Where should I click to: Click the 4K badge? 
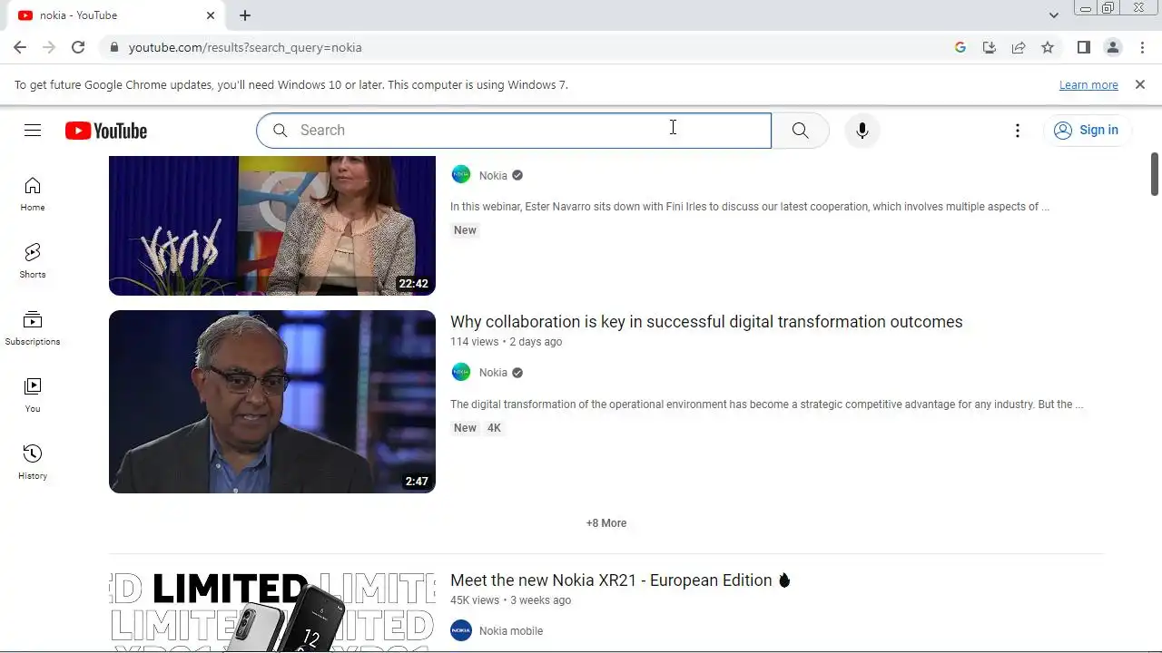tap(494, 428)
